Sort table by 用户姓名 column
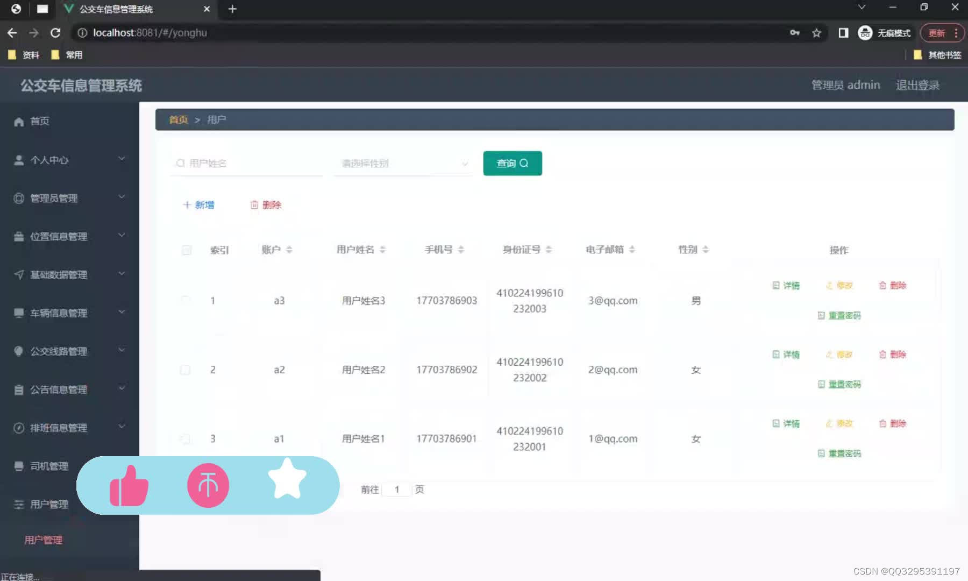The width and height of the screenshot is (968, 581). tap(383, 250)
